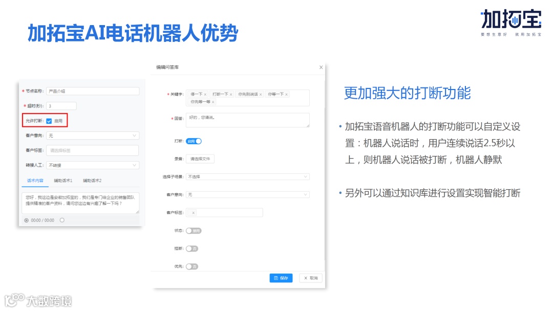Click the 00:00 / 00:00 audio time
Screen dimensions: 553x311
(42, 220)
